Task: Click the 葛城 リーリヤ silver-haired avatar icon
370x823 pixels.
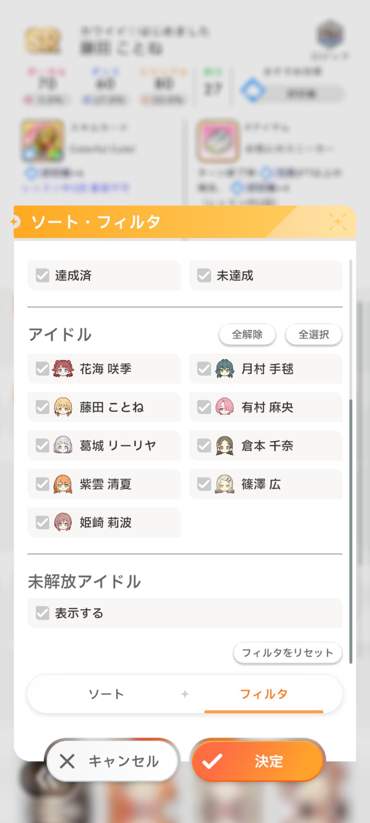Action: pos(63,445)
